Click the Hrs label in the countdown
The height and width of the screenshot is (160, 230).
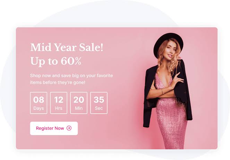[59, 108]
